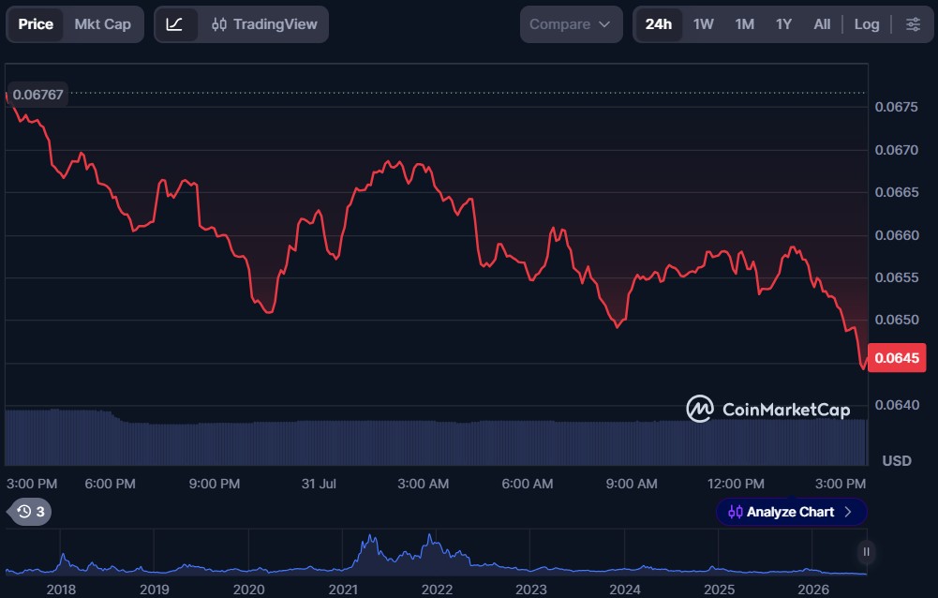Image resolution: width=938 pixels, height=598 pixels.
Task: Switch to the Mkt Cap tab
Action: click(x=102, y=24)
